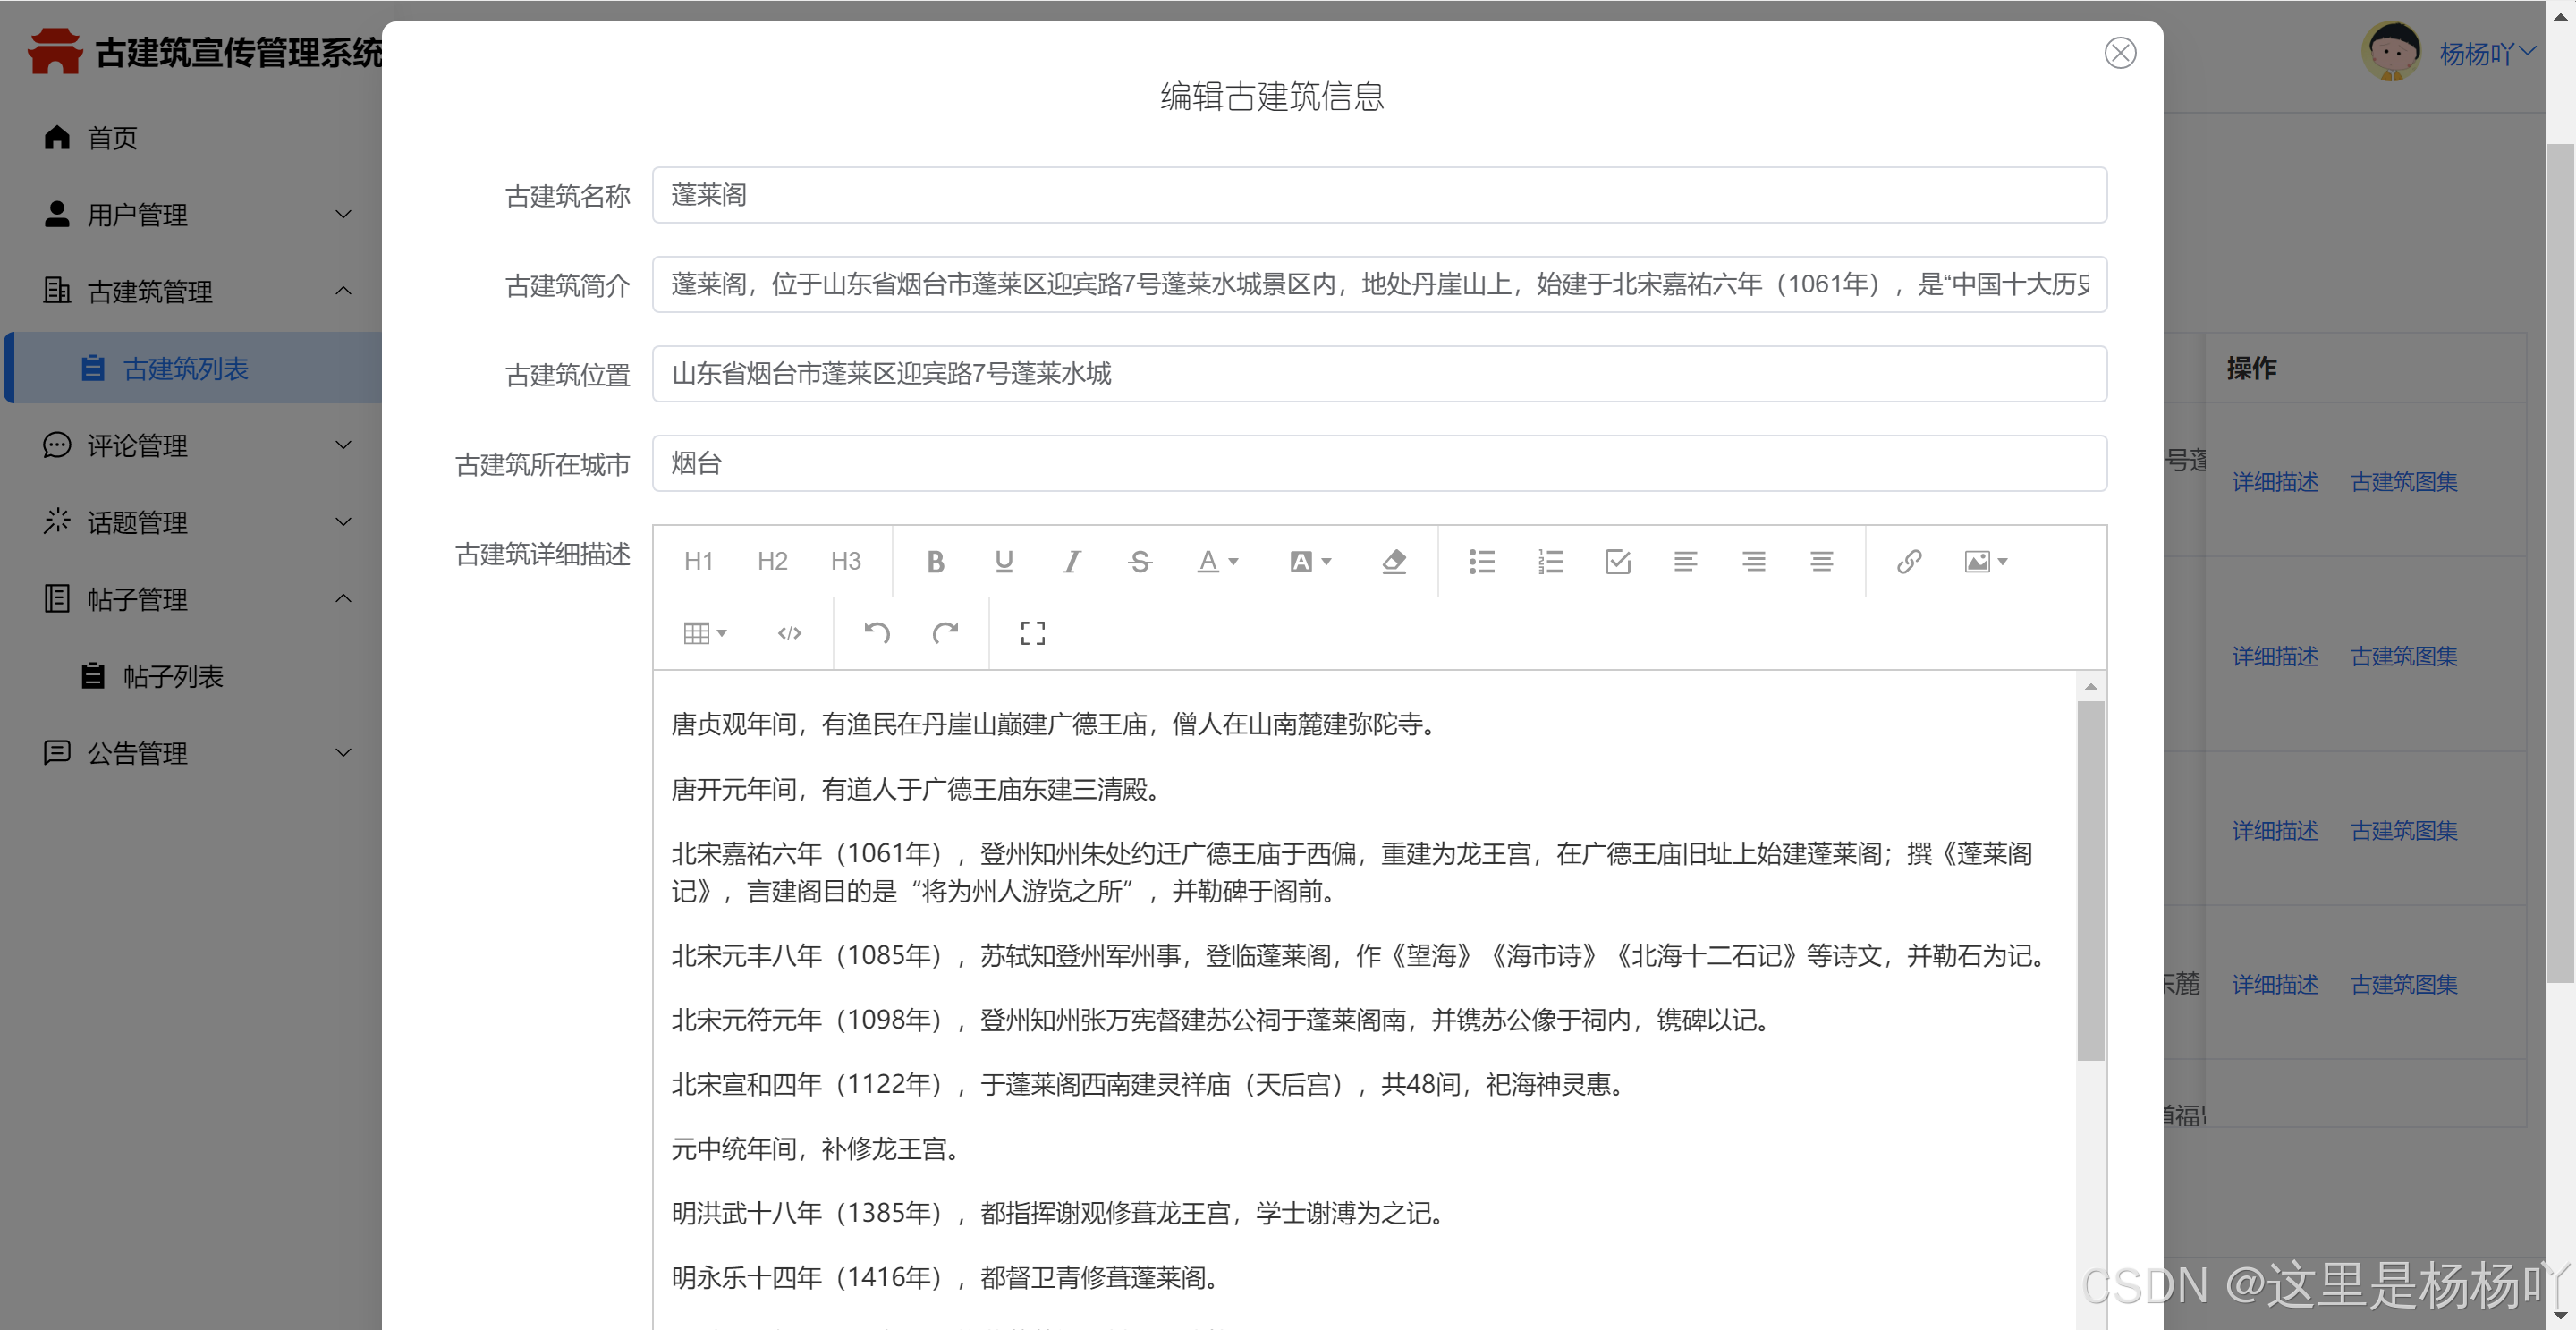Open the font color dropdown

tap(1217, 562)
